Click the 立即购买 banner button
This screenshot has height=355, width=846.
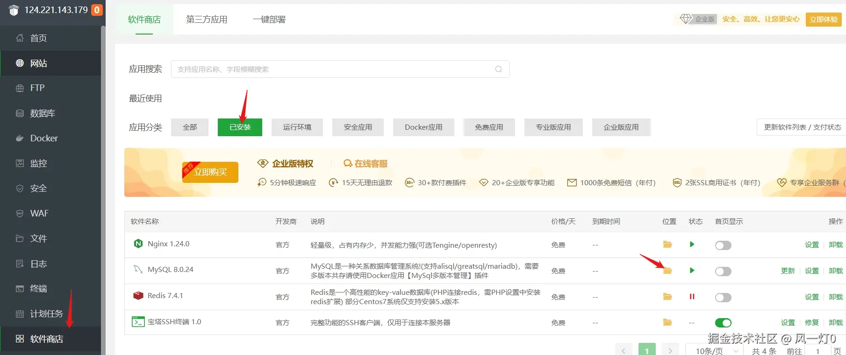tap(210, 172)
